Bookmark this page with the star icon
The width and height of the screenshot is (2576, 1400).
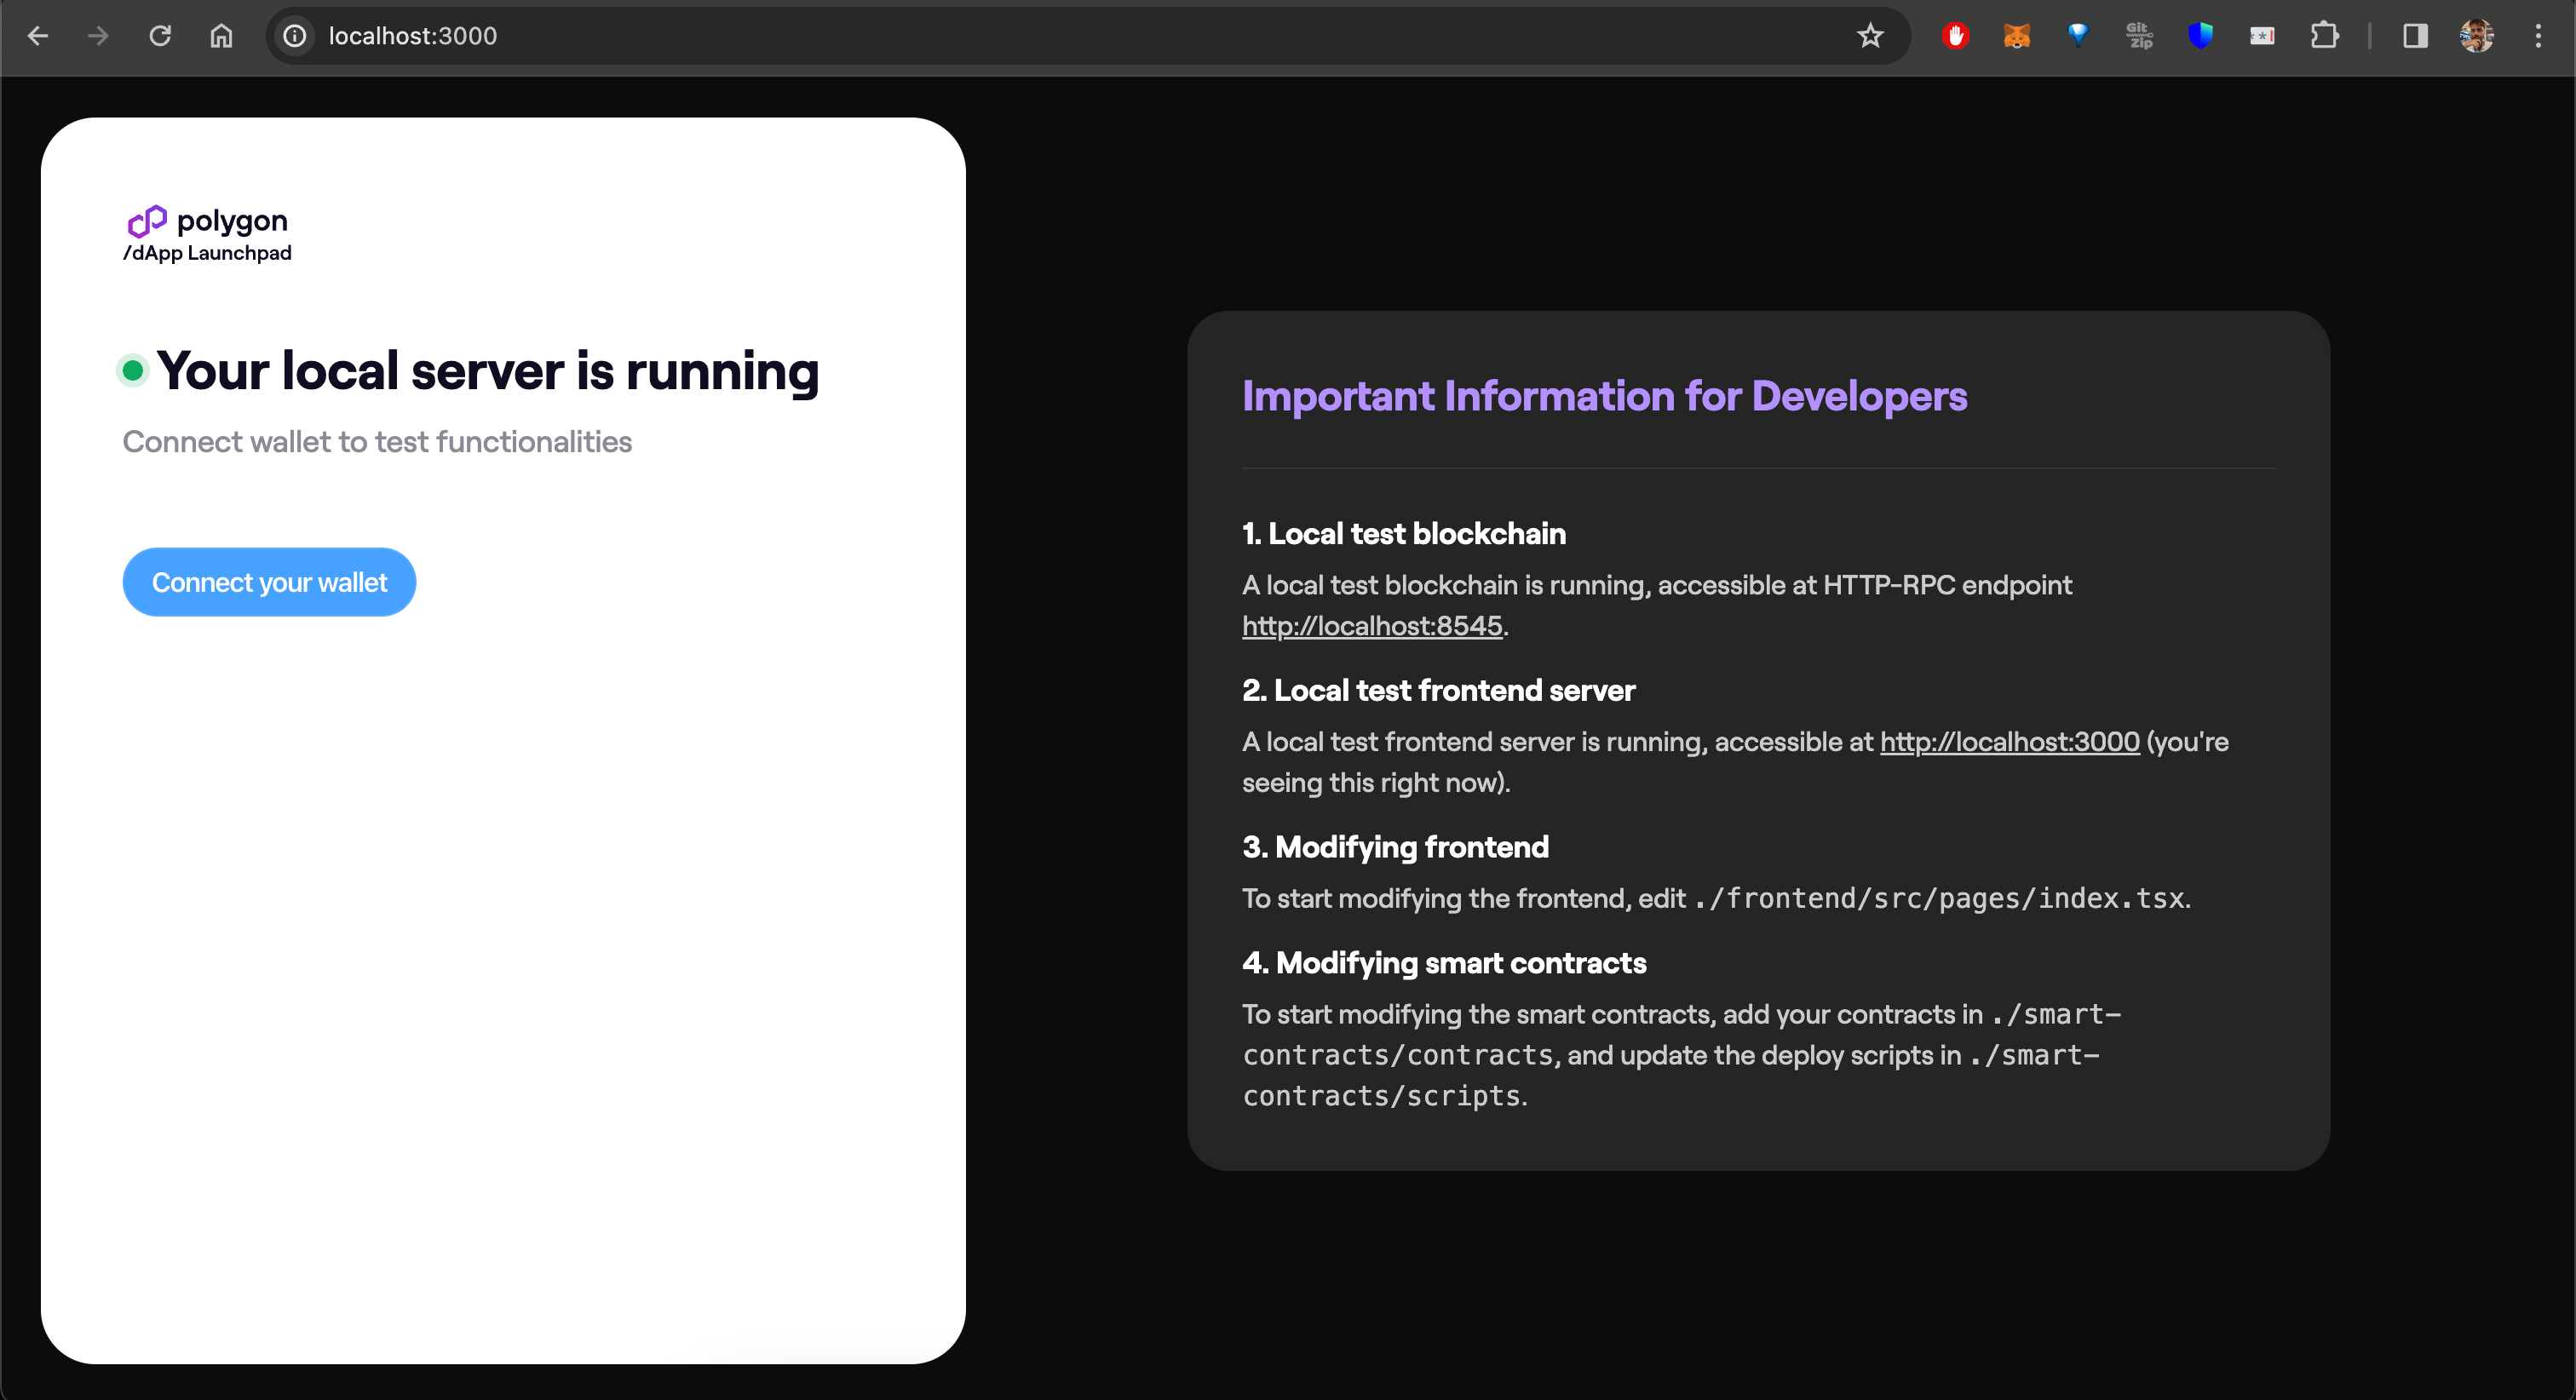click(1870, 36)
